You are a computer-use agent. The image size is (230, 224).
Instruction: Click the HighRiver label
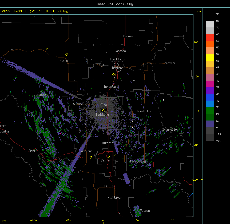115,198
